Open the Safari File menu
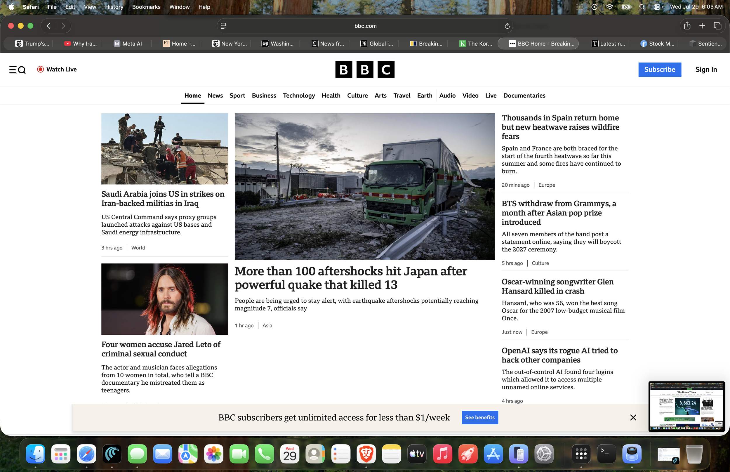The image size is (730, 472). pyautogui.click(x=52, y=7)
